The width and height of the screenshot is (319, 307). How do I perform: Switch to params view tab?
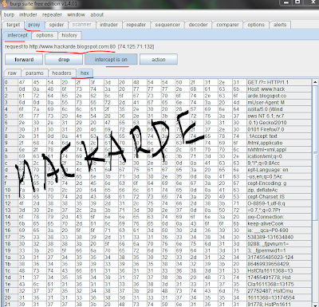point(34,73)
